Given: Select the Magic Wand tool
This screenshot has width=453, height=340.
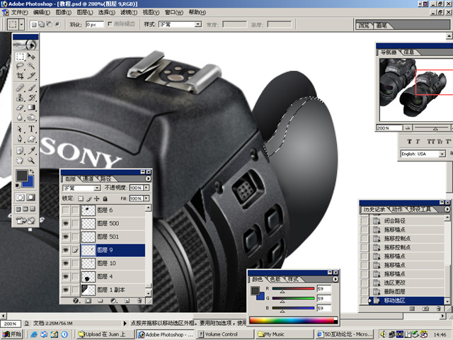Looking at the screenshot, I should point(31,66).
